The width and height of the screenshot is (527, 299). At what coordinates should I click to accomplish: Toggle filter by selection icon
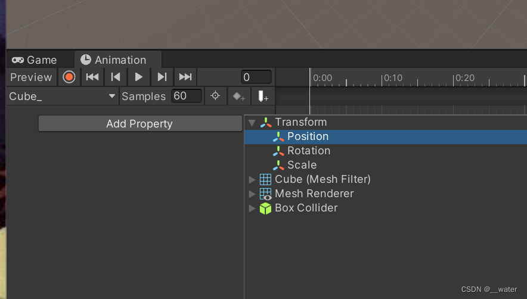pos(215,96)
